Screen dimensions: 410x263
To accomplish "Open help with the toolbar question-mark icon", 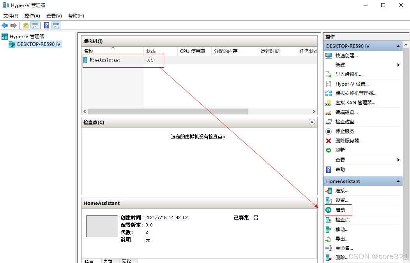I will (x=46, y=25).
